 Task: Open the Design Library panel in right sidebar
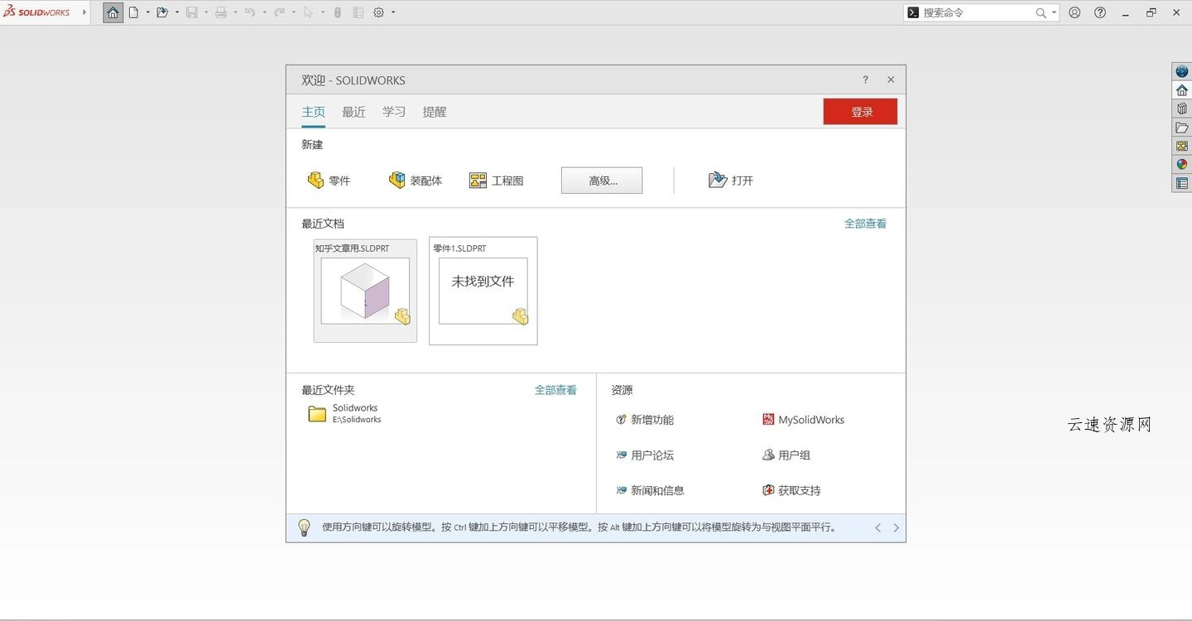tap(1182, 108)
